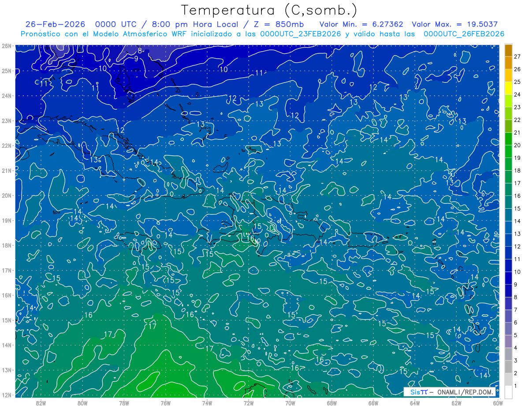Click longitude axis label "72W"

point(249,403)
